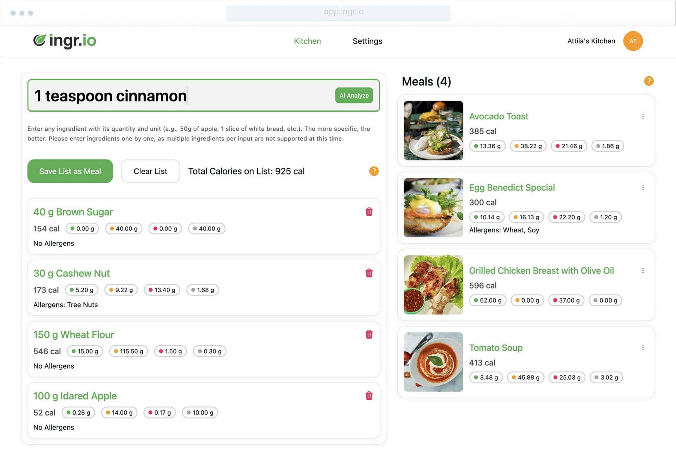This screenshot has width=676, height=455.
Task: Open Grilled Chicken Breast options menu
Action: 643,270
